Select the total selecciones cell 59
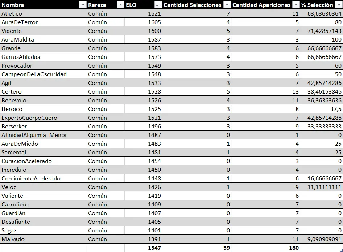The width and height of the screenshot is (343, 252). pyautogui.click(x=197, y=248)
